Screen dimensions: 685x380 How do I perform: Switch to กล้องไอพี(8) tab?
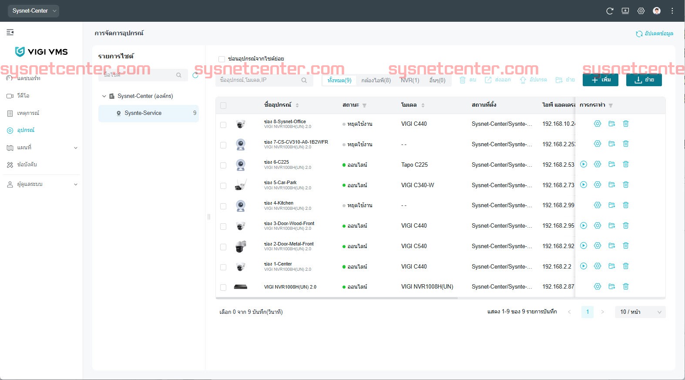point(376,81)
